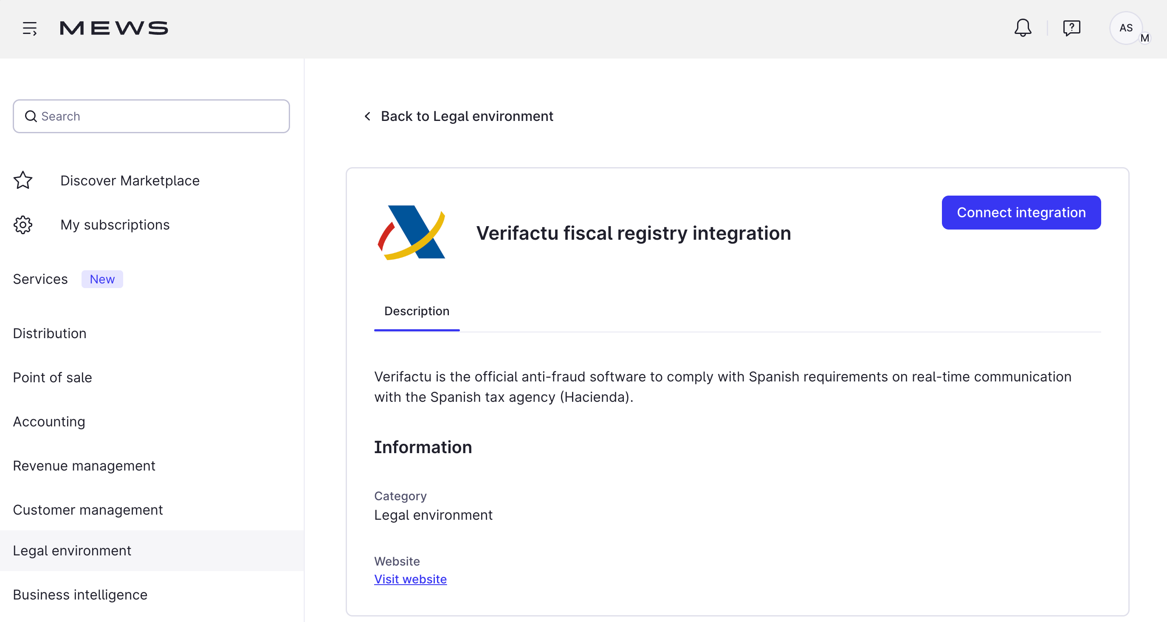
Task: Click the Information heading
Action: pos(423,447)
